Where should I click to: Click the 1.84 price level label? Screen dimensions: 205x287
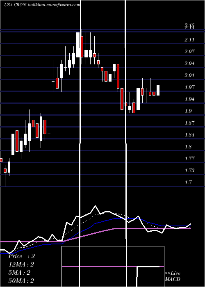point(189,135)
